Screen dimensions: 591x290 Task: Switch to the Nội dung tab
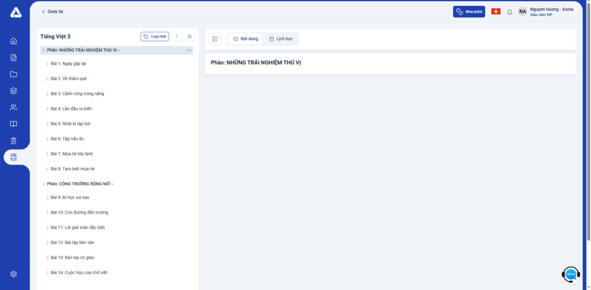pos(245,39)
